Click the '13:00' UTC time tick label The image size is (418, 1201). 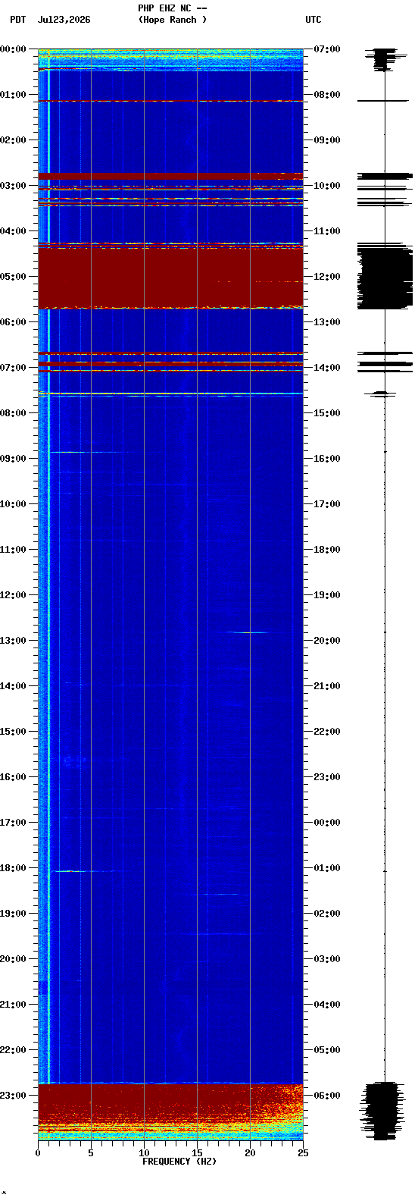tap(326, 322)
